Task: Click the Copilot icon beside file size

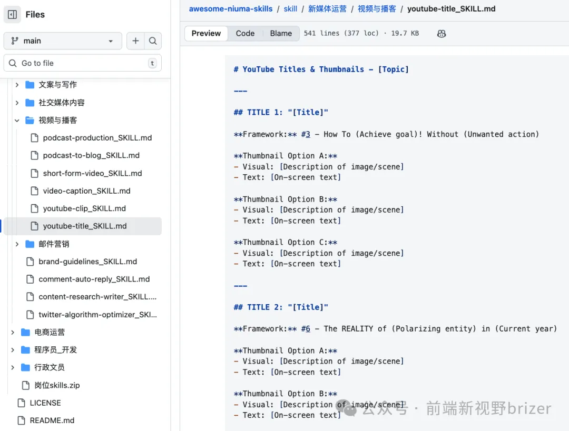Action: click(442, 33)
